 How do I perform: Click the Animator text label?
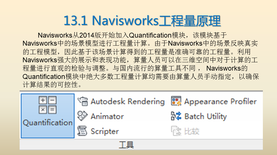(x=107, y=116)
